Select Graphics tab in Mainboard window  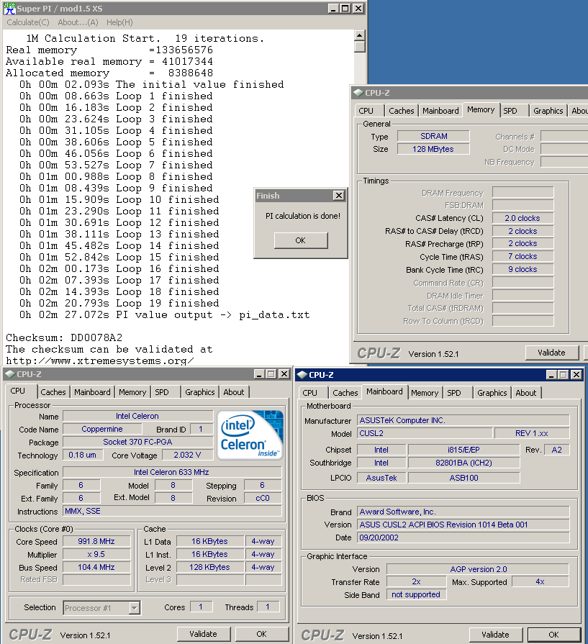[492, 393]
